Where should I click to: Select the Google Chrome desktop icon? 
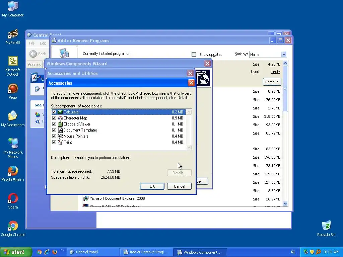click(x=13, y=229)
